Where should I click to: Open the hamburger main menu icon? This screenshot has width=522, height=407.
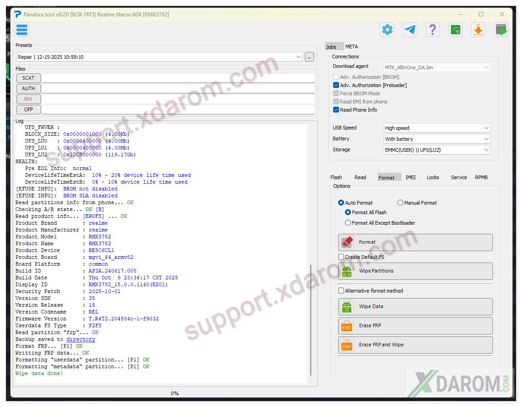[22, 30]
